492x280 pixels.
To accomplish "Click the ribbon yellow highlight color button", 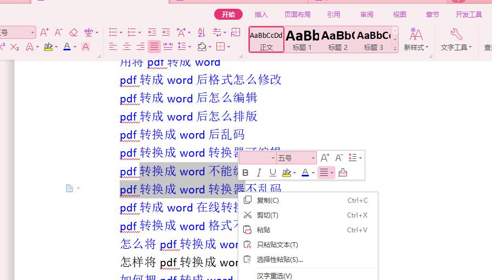I will 48,47.
